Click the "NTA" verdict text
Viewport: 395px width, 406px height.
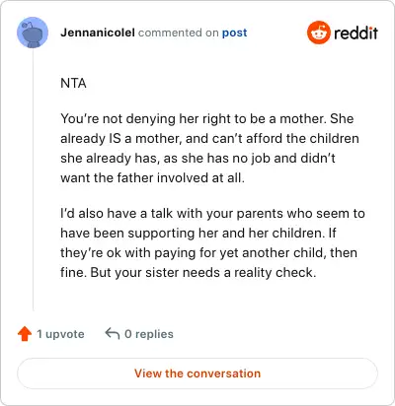[x=73, y=83]
